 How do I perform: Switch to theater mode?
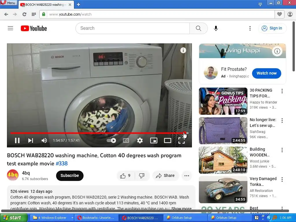click(168, 140)
